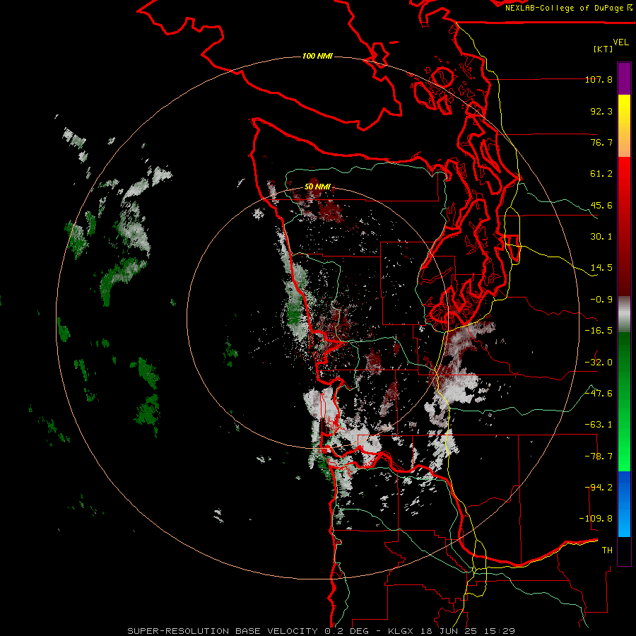Viewport: 636px width, 636px height.
Task: Click the 30.1 velocity scale value
Action: [x=601, y=237]
